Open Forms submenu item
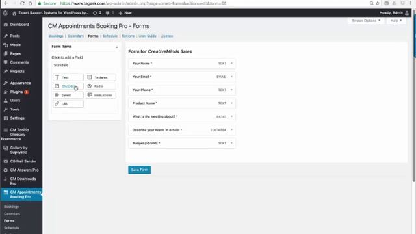Image resolution: width=416 pixels, height=234 pixels. pyautogui.click(x=9, y=221)
